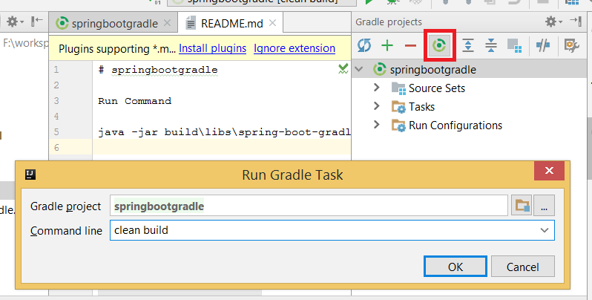This screenshot has height=300, width=592.
Task: Click inspection checkmark icon in editor
Action: click(x=343, y=69)
